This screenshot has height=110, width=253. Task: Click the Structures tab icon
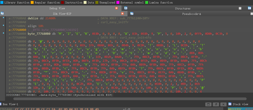point(126,8)
